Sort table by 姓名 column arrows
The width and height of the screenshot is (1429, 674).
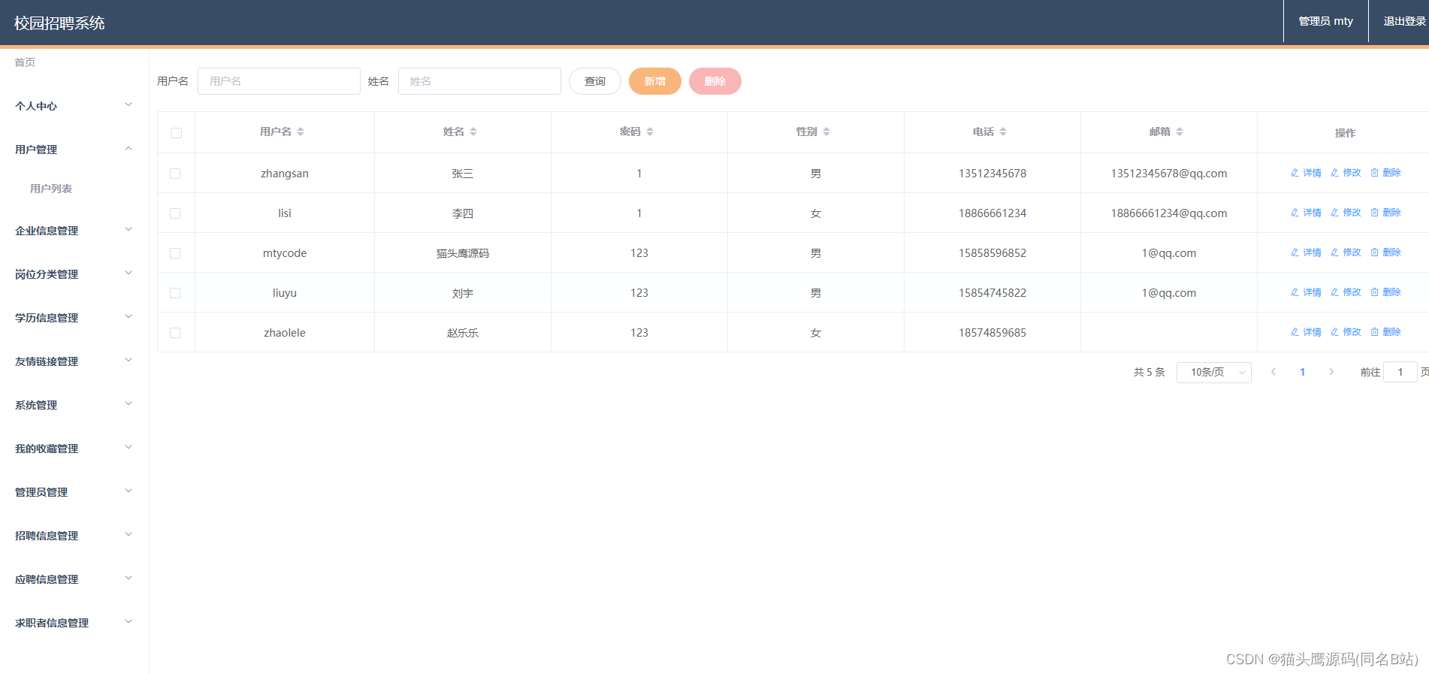tap(473, 131)
